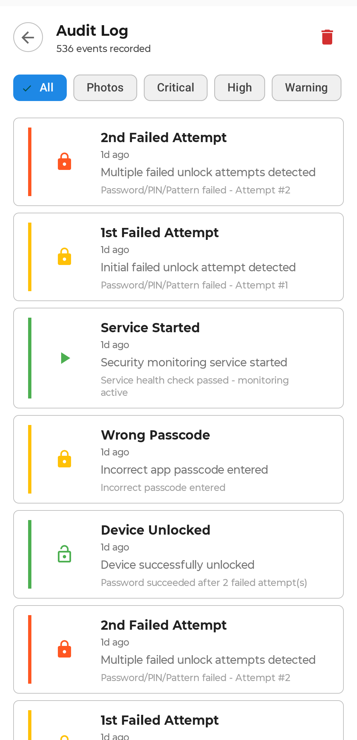Select the High severity filter chip
The image size is (357, 740).
pos(239,87)
